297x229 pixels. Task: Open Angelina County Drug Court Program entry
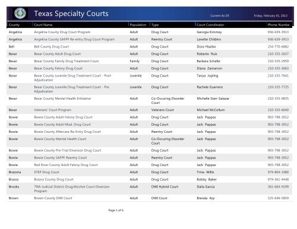pyautogui.click(x=62, y=32)
